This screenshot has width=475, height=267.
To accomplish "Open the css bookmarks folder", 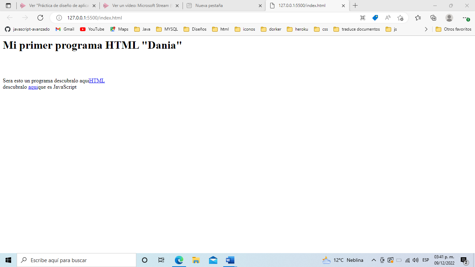I will [x=321, y=29].
